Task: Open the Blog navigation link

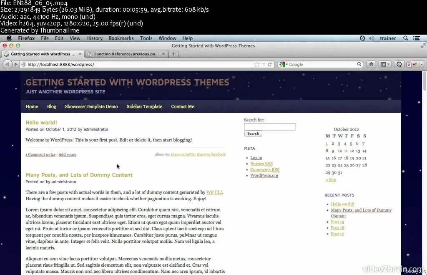Action: [x=51, y=106]
